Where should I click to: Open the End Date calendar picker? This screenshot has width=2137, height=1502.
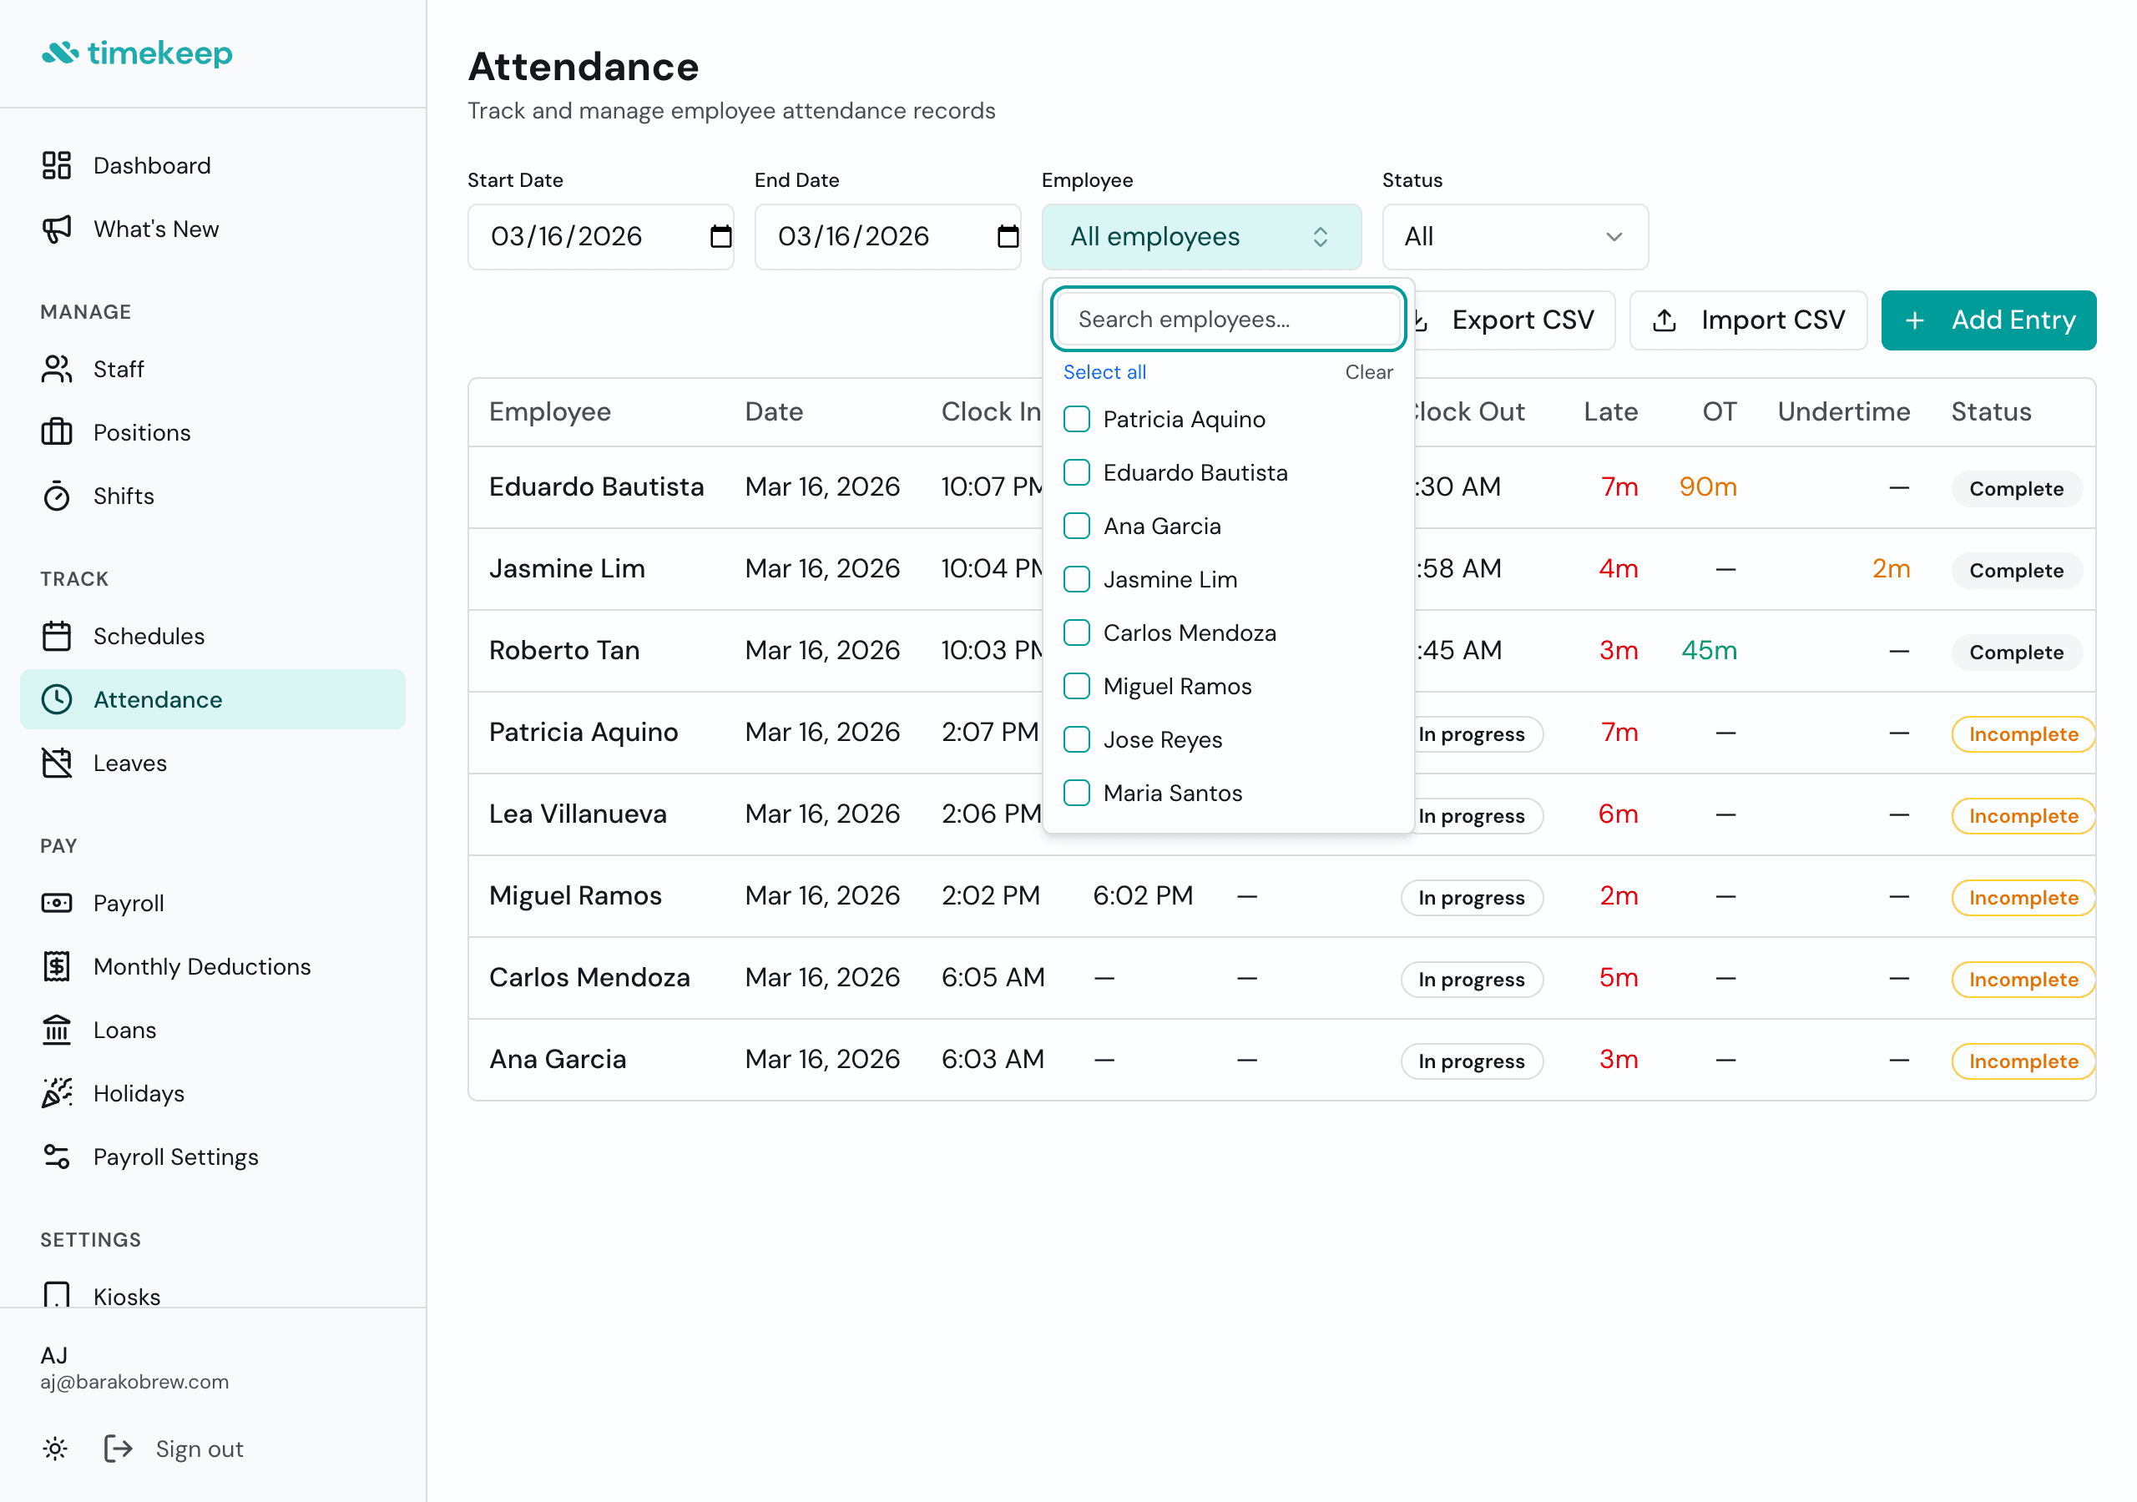point(1009,236)
